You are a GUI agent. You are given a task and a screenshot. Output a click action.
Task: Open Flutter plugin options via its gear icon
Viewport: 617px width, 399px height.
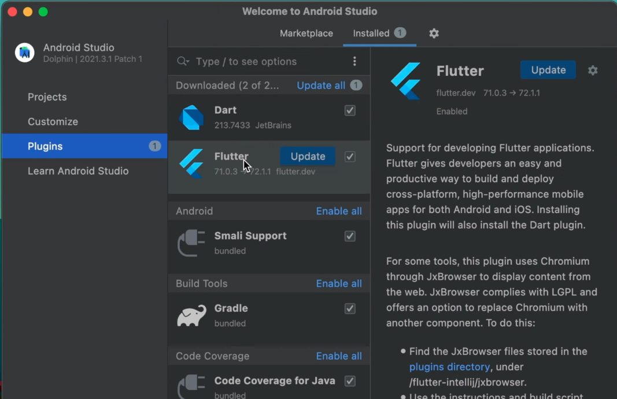(593, 70)
